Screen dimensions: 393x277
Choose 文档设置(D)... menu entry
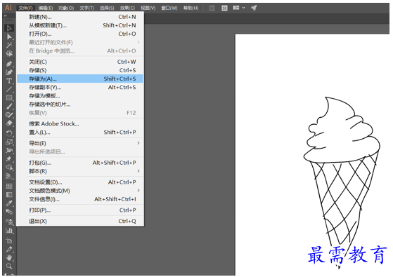click(80, 182)
